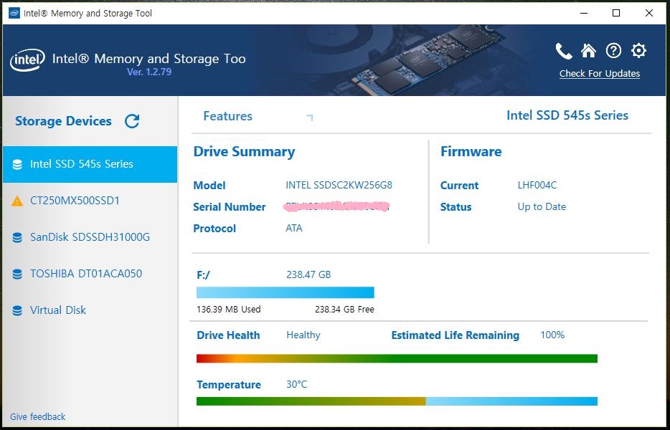Open the settings gear icon
This screenshot has height=430, width=670.
click(x=638, y=51)
